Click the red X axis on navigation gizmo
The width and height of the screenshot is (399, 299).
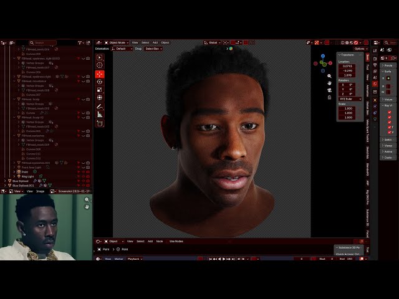pos(330,63)
